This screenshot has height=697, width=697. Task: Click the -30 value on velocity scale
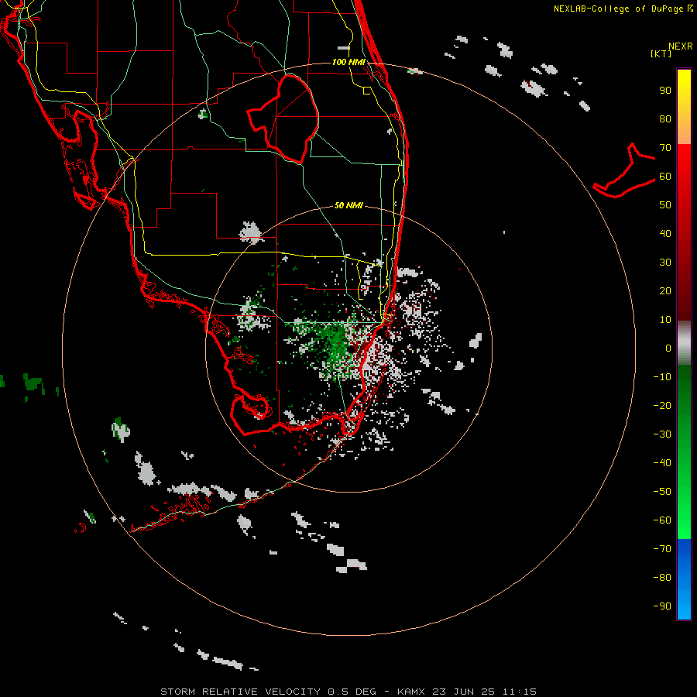click(x=662, y=434)
